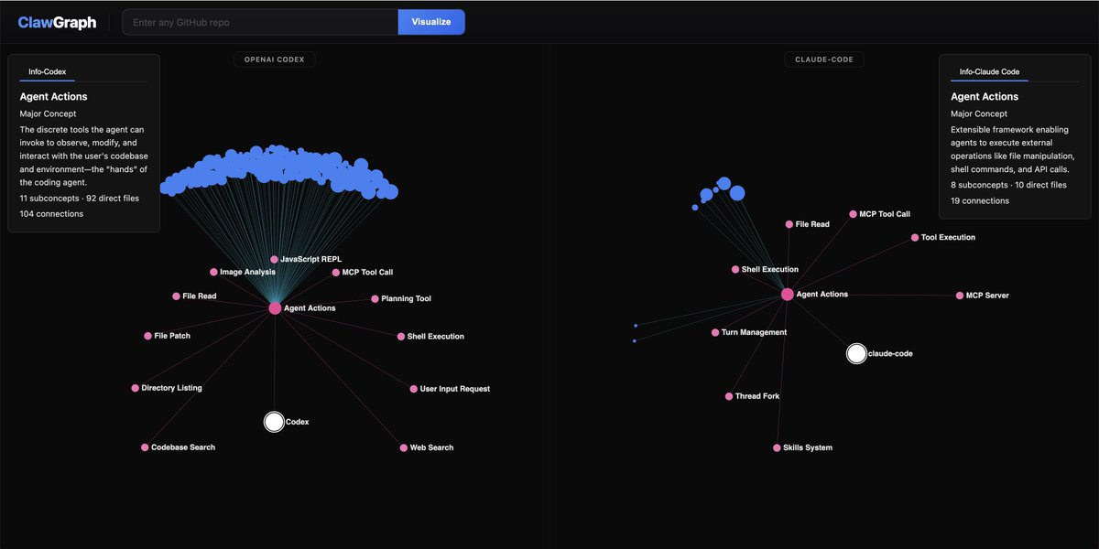1099x549 pixels.
Task: Click the Agent Actions heading in Info-Codex panel
Action: (x=54, y=97)
